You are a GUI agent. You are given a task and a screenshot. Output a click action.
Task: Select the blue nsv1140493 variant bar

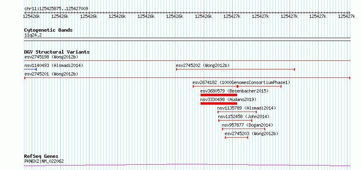coord(30,69)
